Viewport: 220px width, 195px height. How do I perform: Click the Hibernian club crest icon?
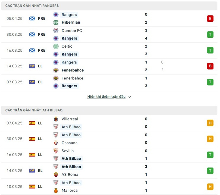tap(56, 23)
